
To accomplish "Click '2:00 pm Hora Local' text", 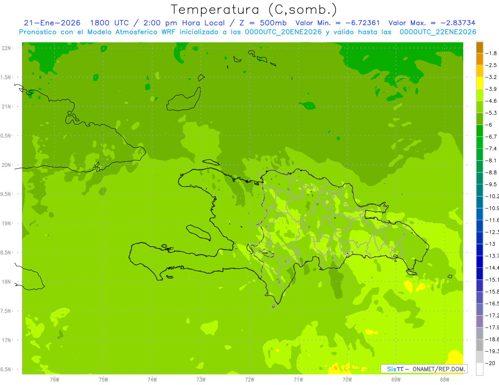I will [184, 23].
